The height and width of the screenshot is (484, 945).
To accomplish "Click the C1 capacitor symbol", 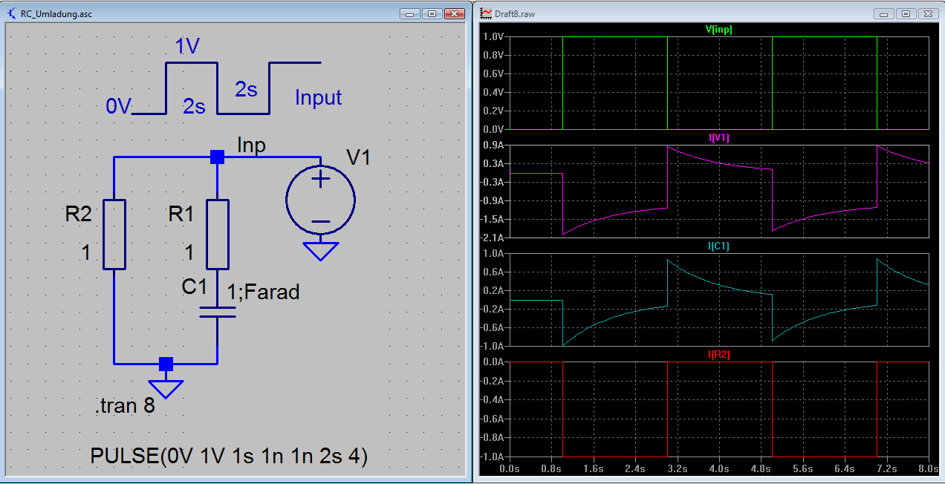I will (218, 311).
